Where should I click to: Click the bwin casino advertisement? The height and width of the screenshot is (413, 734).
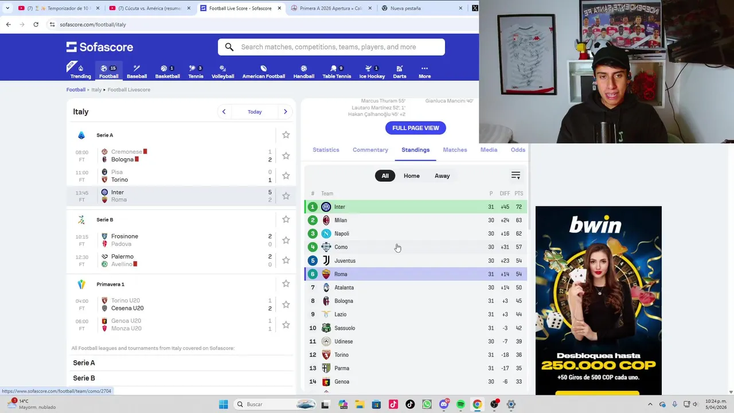(x=599, y=301)
